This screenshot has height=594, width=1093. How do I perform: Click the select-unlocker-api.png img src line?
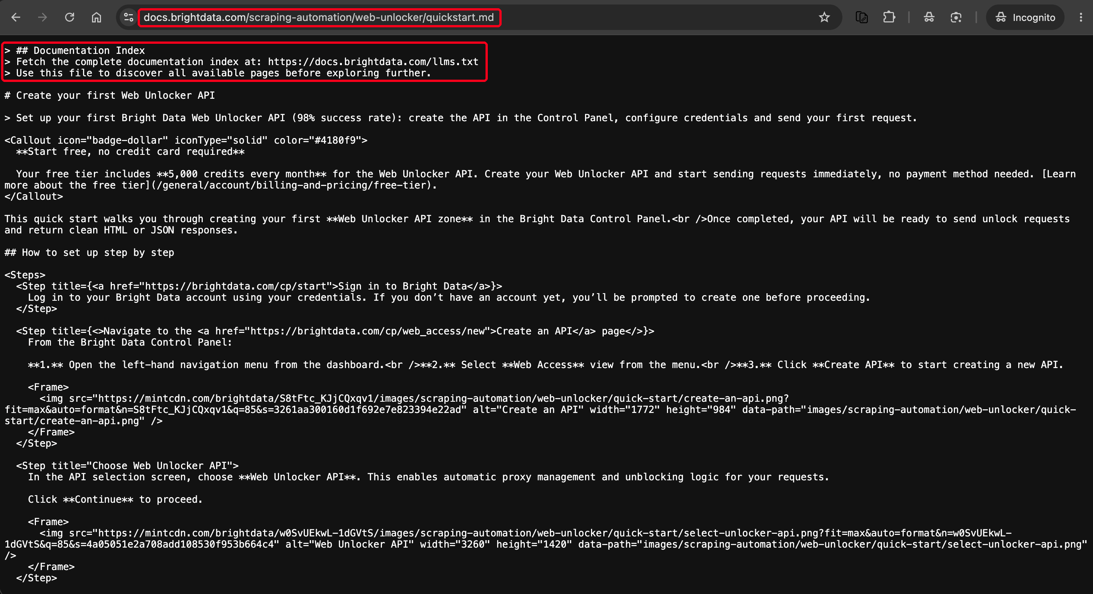525,533
